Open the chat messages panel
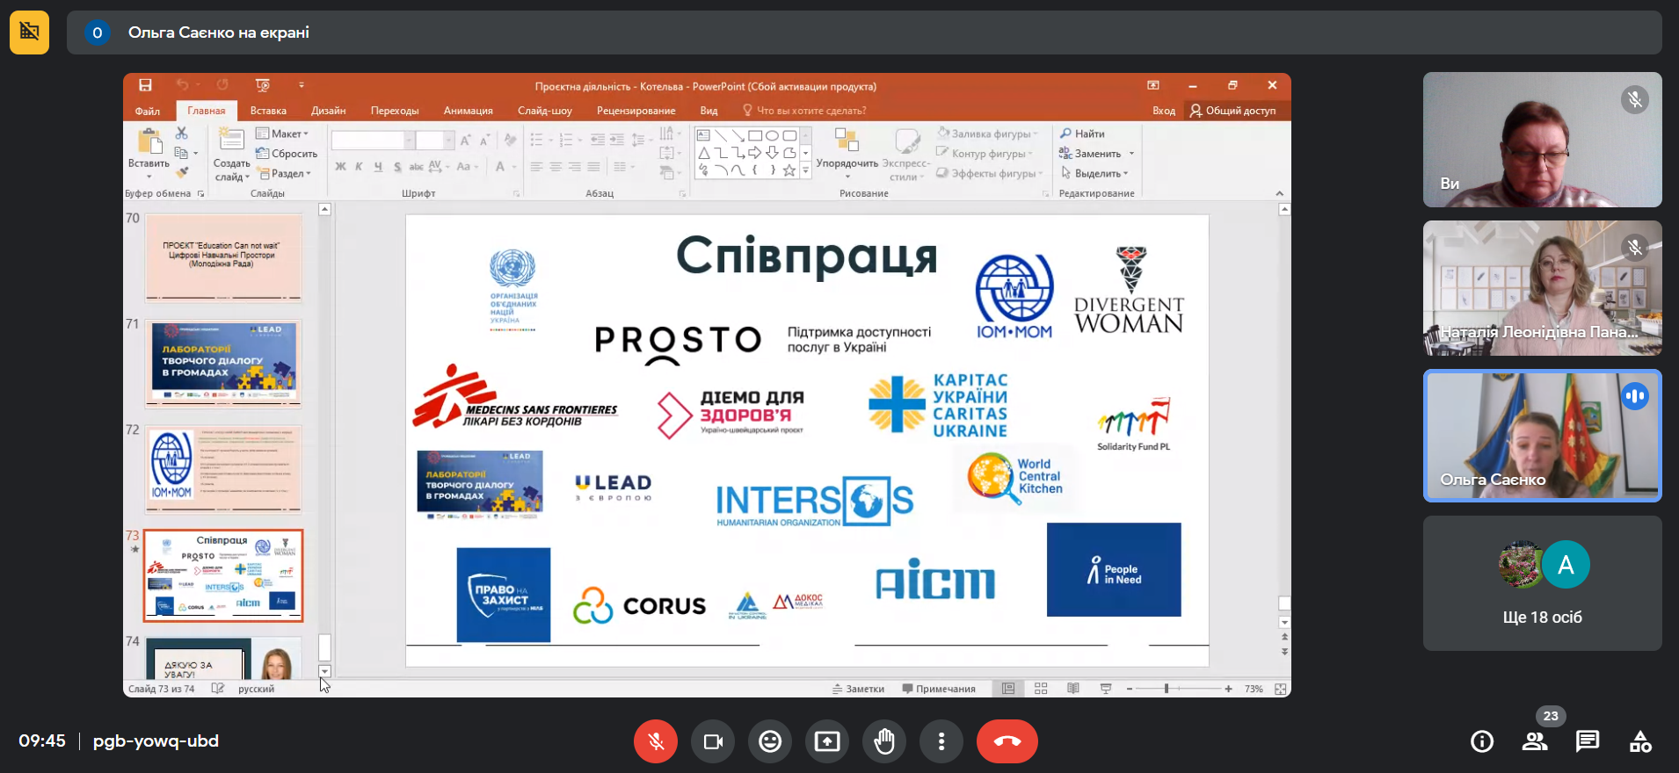This screenshot has height=773, width=1679. pos(1588,741)
